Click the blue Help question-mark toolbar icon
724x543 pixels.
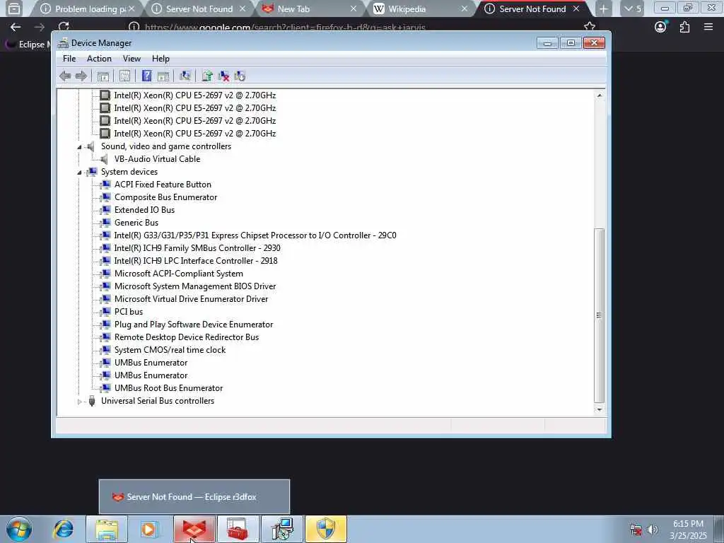pos(146,76)
